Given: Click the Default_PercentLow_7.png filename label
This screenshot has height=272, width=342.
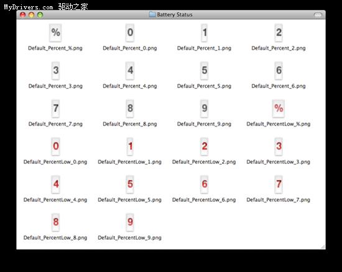Looking at the screenshot, I should click(x=279, y=200).
